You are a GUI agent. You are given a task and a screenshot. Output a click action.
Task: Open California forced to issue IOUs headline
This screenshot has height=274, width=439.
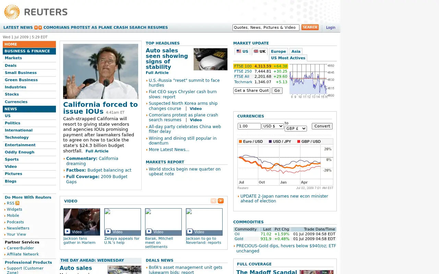[x=100, y=108]
